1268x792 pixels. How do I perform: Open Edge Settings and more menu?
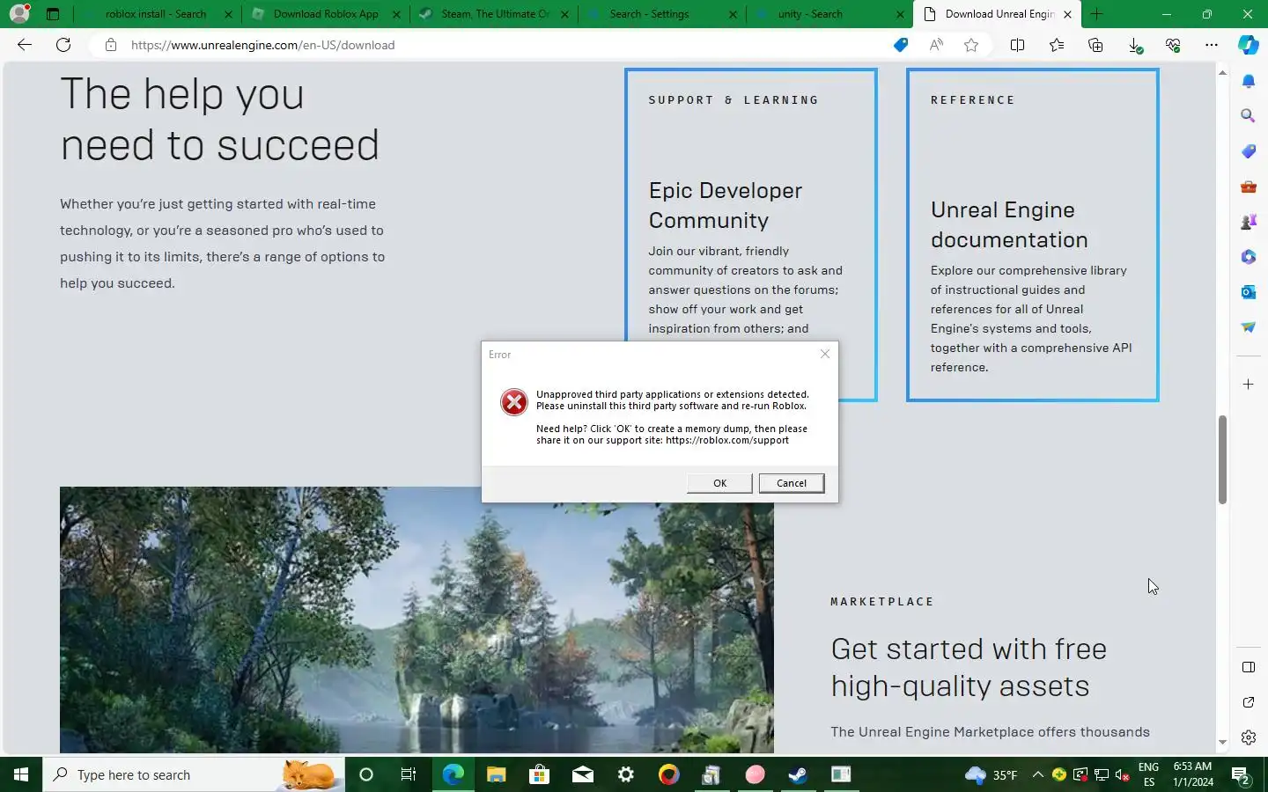(1212, 45)
